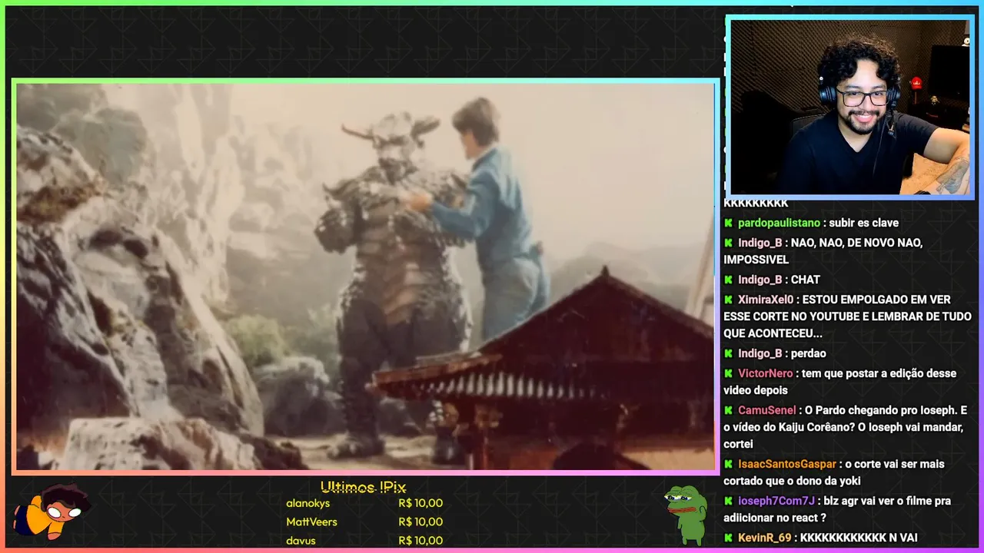The height and width of the screenshot is (553, 984).
Task: Click R$ 10,00 amount beside alanokys
Action: [421, 504]
